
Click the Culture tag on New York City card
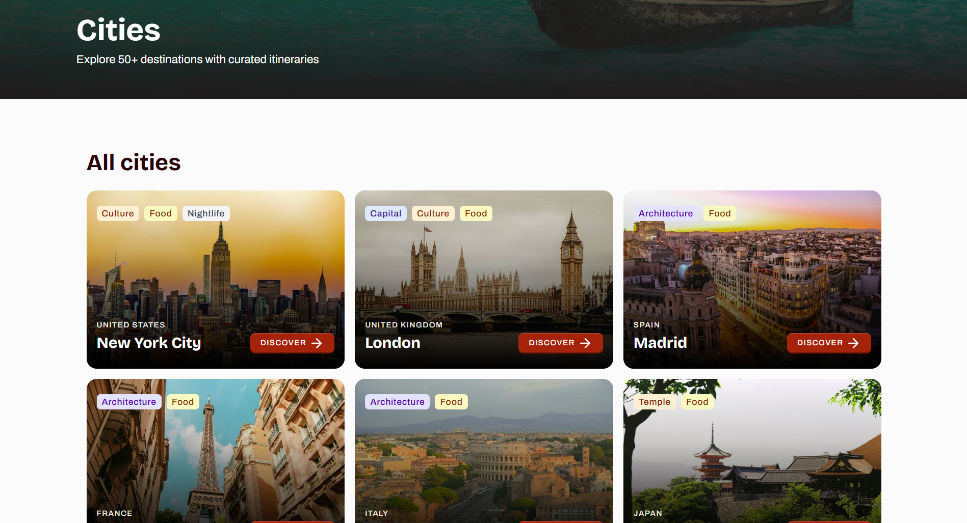click(118, 213)
